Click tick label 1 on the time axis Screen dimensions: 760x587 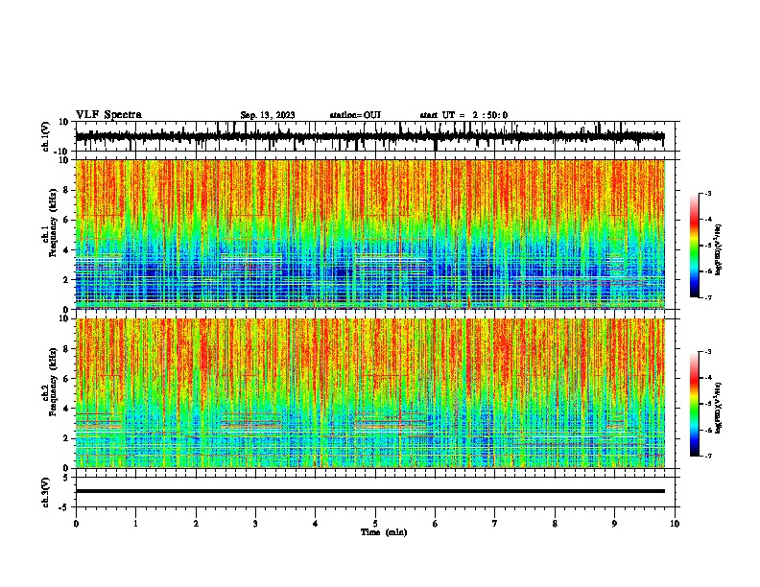click(136, 524)
